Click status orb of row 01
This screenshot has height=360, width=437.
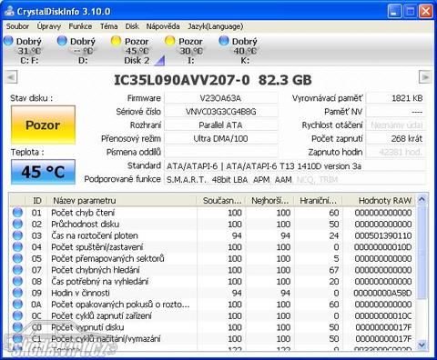[x=17, y=213]
